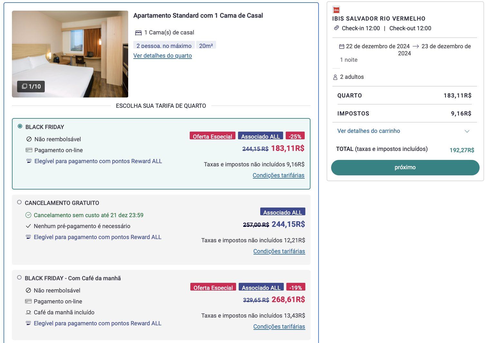This screenshot has width=487, height=343.
Task: Open Ver detalhes do quarto link
Action: coord(163,56)
